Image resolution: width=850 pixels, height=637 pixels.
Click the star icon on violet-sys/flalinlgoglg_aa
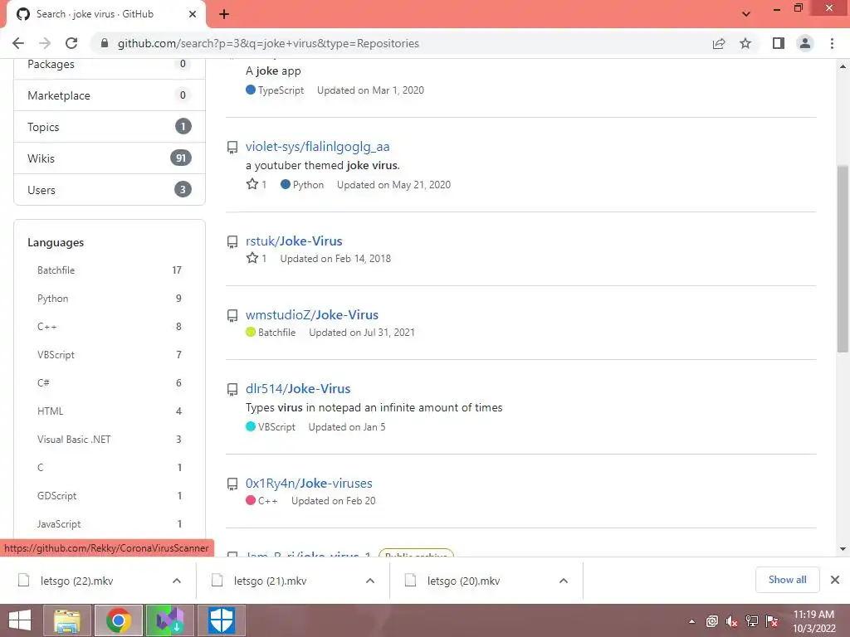[252, 184]
